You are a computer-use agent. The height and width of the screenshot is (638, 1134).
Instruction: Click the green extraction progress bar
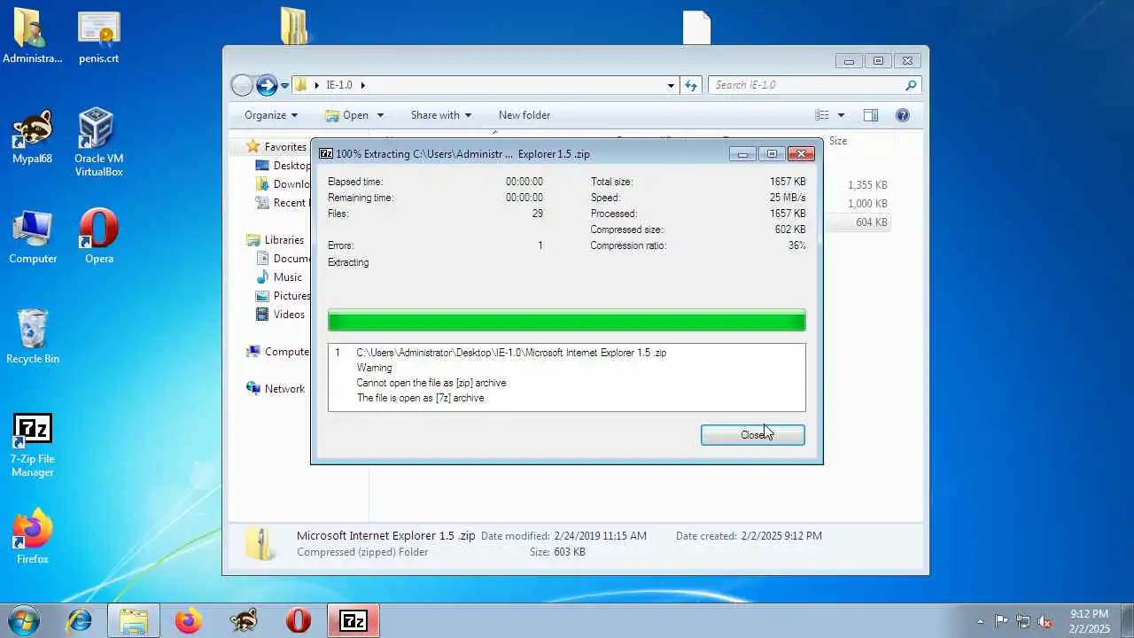pos(566,320)
